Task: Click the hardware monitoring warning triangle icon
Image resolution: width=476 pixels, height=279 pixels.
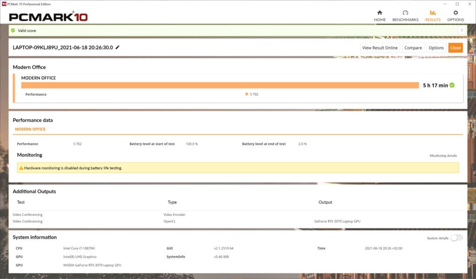Action: [x=21, y=168]
